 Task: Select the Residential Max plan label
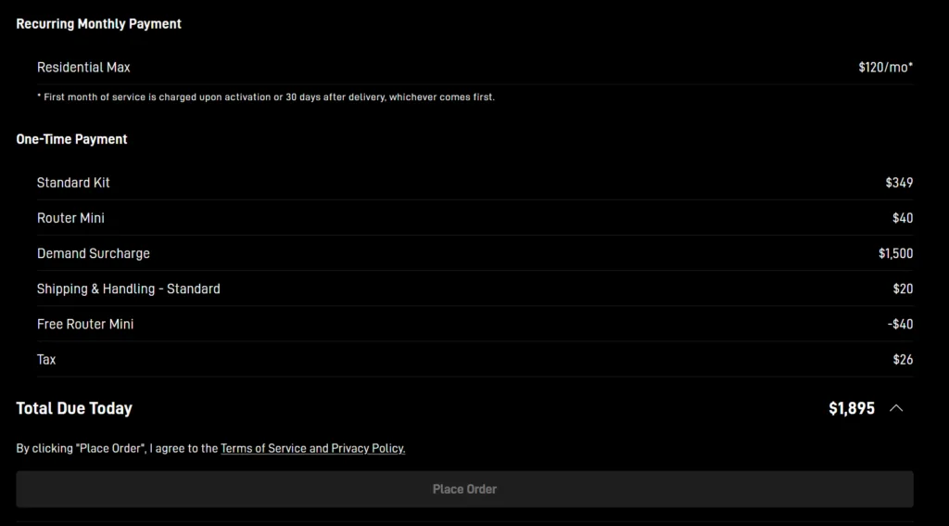click(x=83, y=67)
